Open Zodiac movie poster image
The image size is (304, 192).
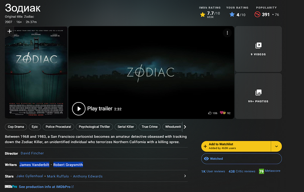tap(36, 72)
